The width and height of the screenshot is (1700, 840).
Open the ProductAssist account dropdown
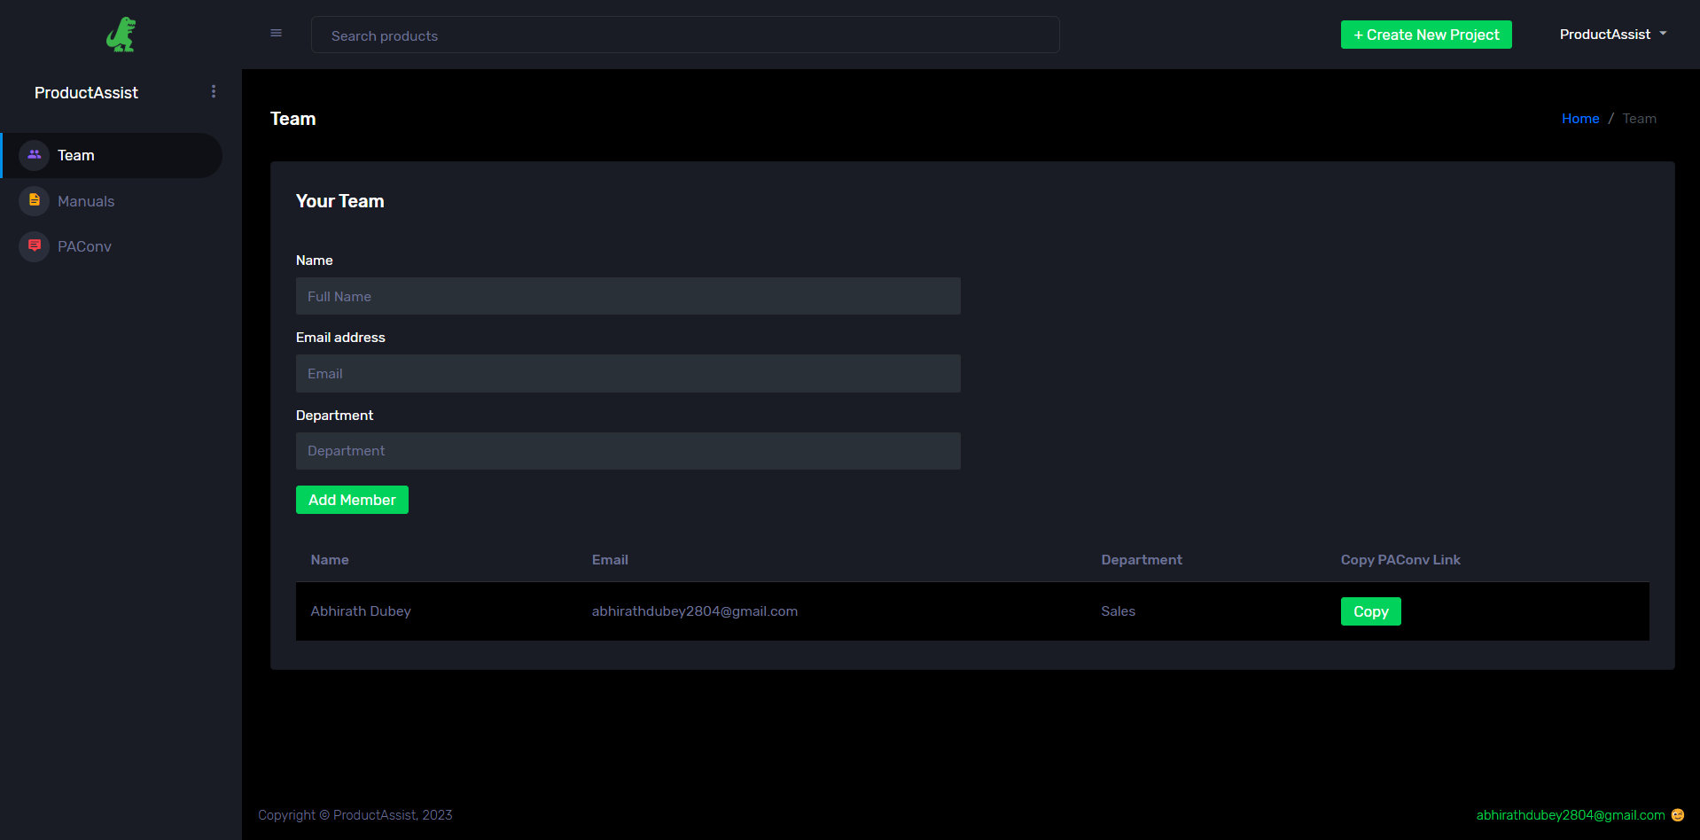click(x=1613, y=35)
